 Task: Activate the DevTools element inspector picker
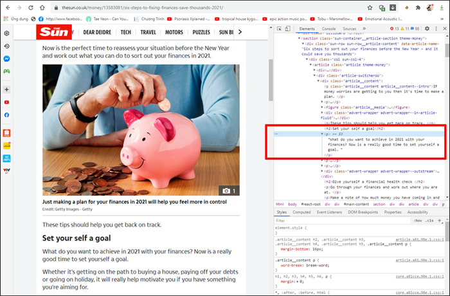coord(279,29)
